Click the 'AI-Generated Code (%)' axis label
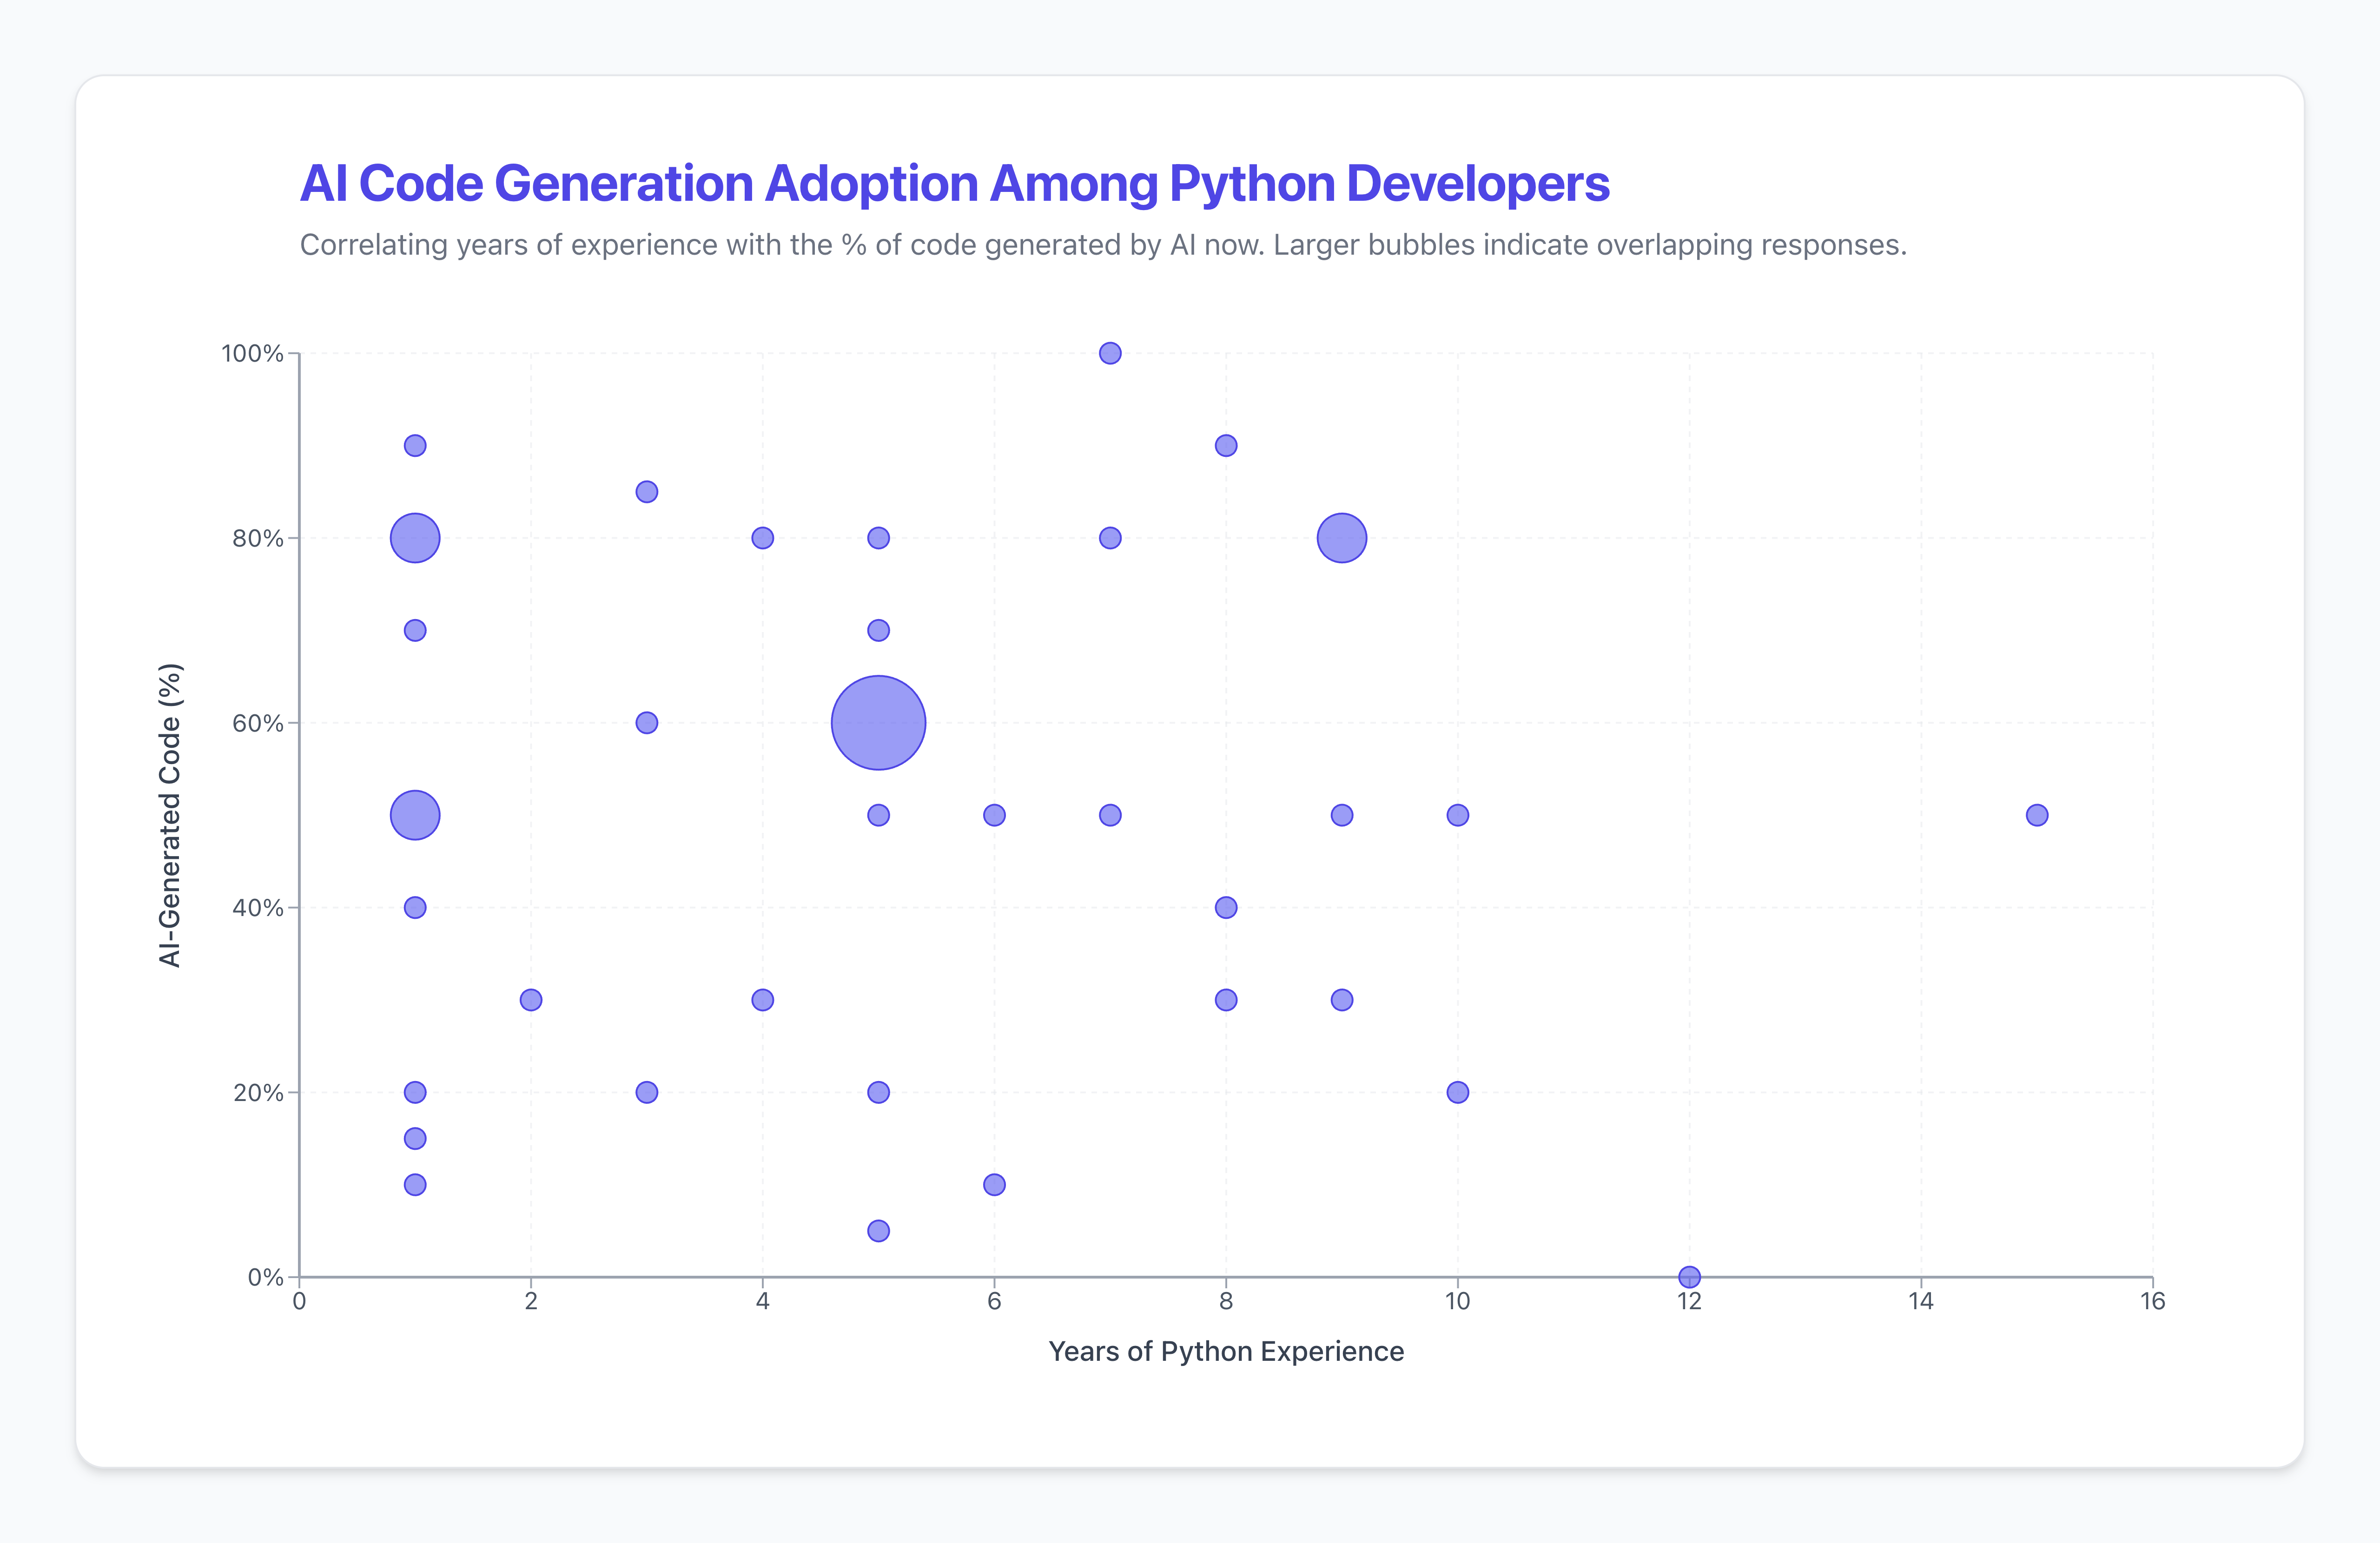This screenshot has width=2380, height=1543. 170,815
